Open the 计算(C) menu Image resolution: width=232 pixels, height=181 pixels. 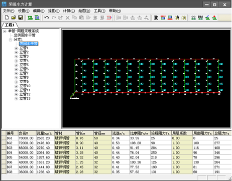(x=69, y=11)
